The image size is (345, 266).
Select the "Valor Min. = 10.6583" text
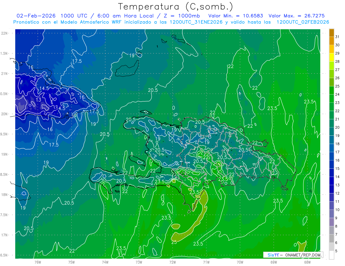[x=236, y=16]
